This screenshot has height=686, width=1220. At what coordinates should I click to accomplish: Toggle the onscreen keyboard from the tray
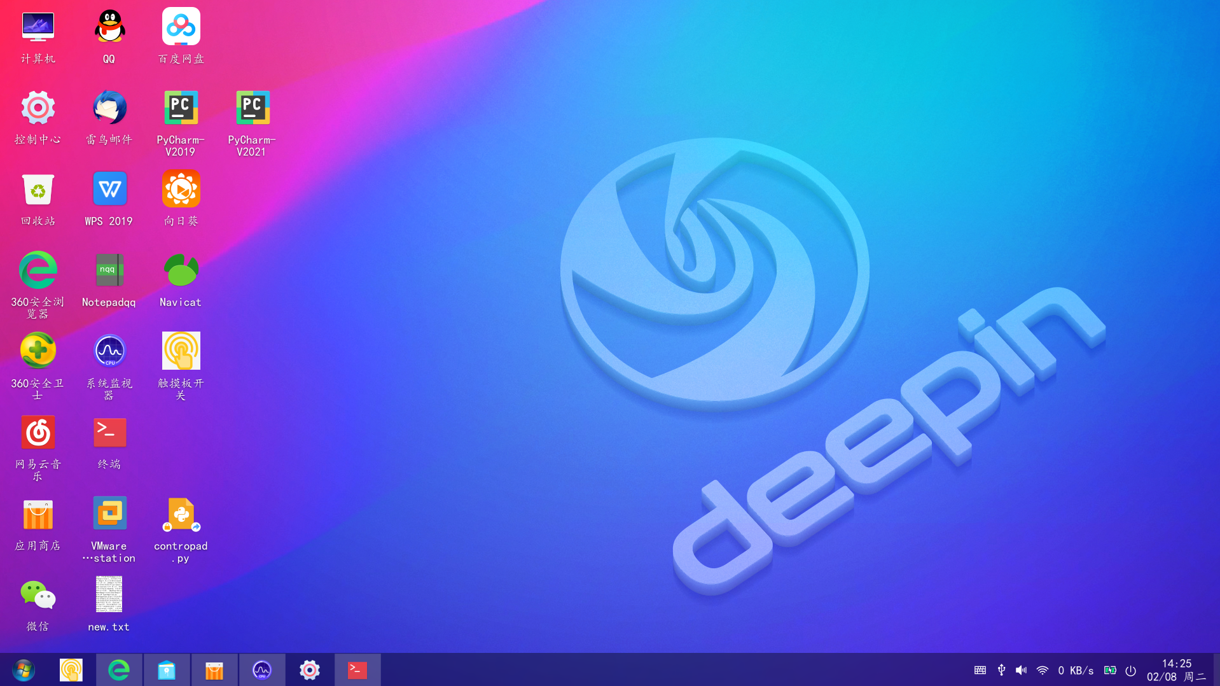tap(980, 669)
